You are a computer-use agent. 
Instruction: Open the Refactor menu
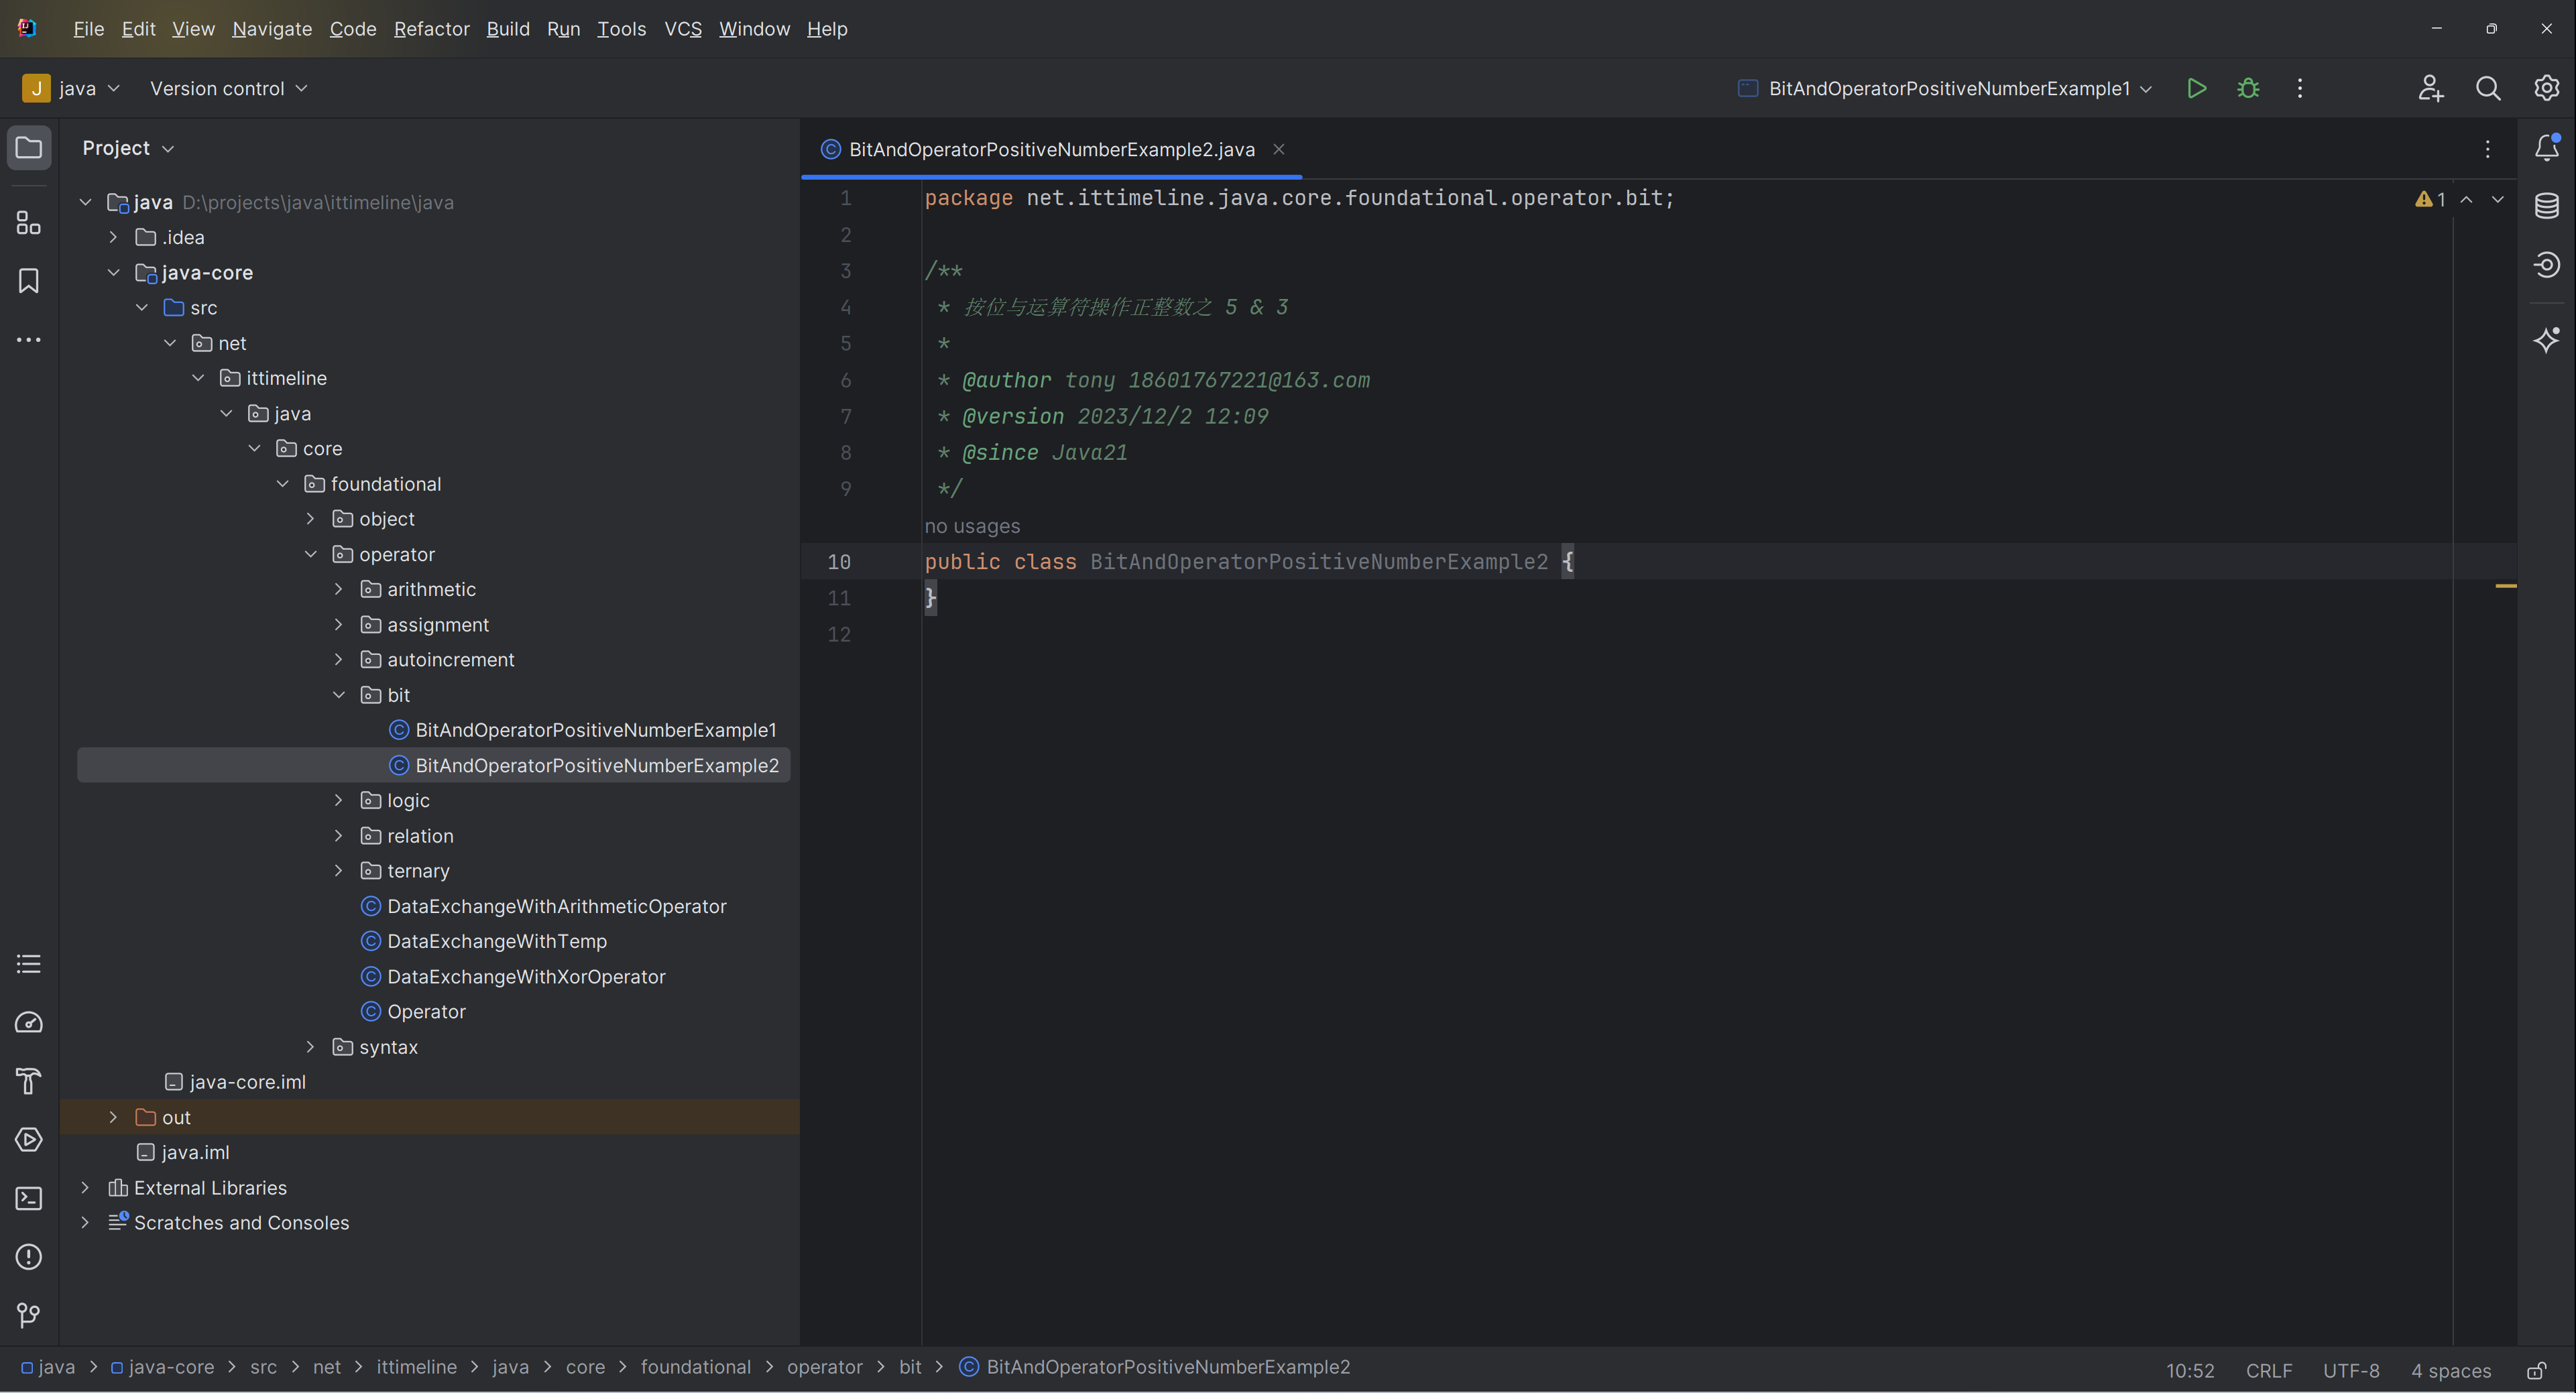(x=431, y=29)
